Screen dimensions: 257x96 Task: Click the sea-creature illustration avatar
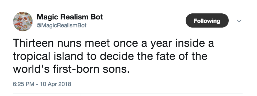coord(23,22)
